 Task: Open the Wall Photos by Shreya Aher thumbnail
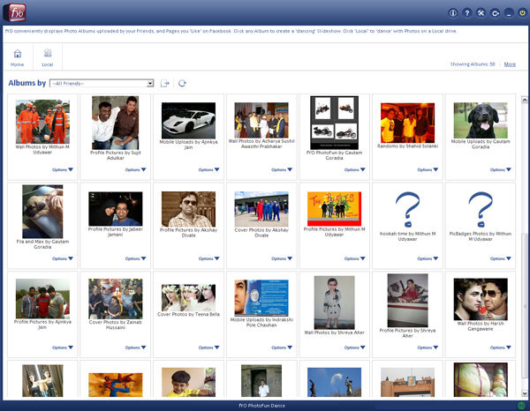click(x=334, y=303)
